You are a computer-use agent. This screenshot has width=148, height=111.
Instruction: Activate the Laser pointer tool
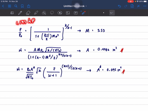click(x=84, y=13)
